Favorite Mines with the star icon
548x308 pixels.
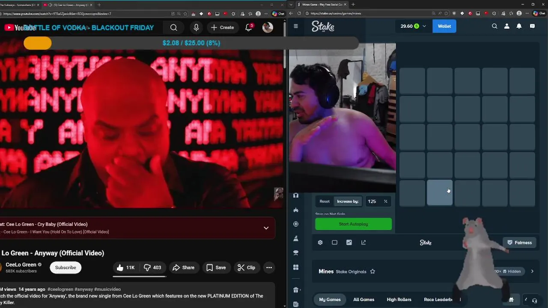pos(372,272)
